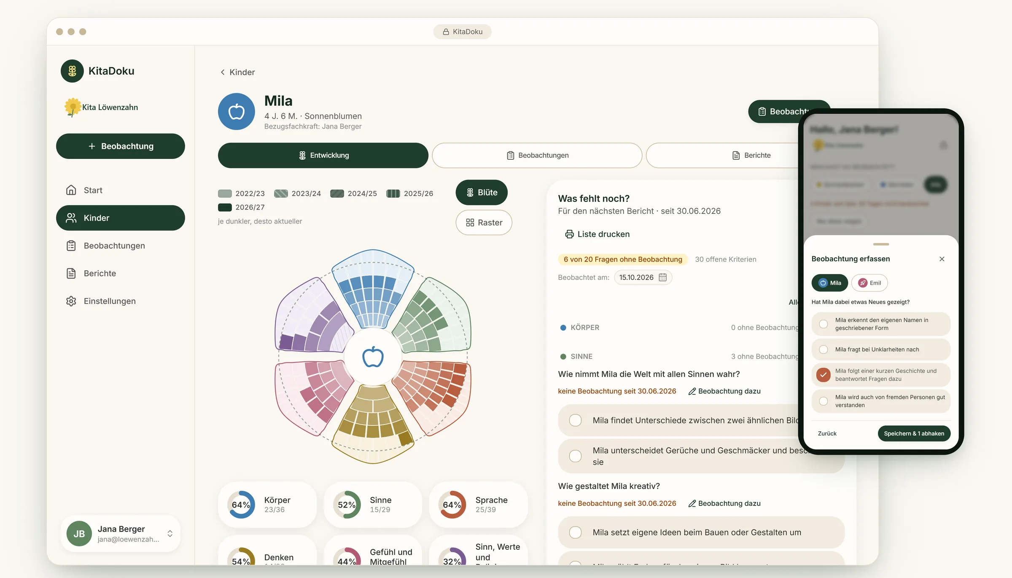1012x578 pixels.
Task: Click Mila's blue apple avatar
Action: click(x=237, y=112)
